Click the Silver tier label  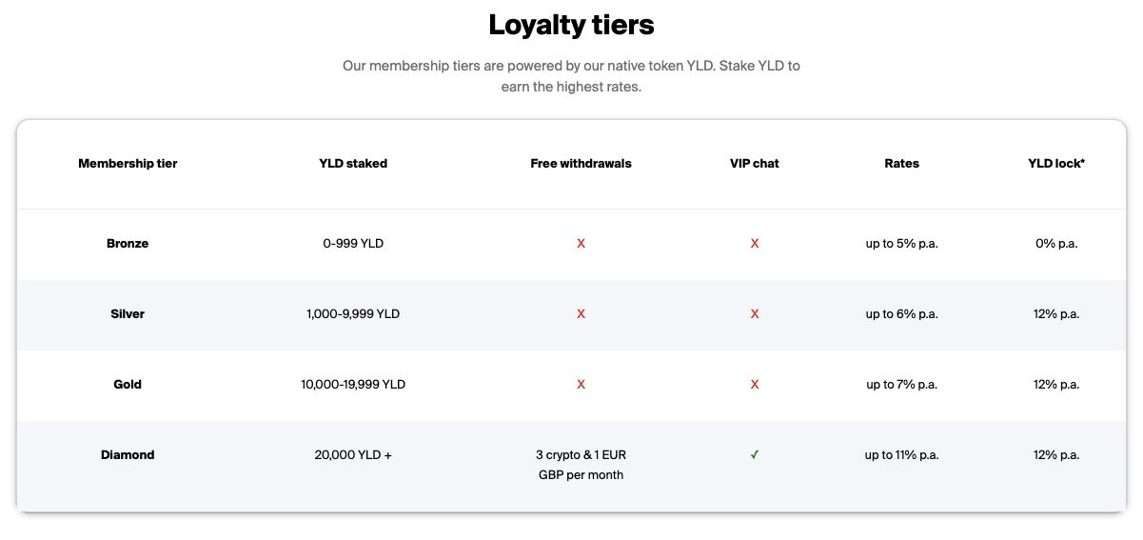pyautogui.click(x=128, y=314)
